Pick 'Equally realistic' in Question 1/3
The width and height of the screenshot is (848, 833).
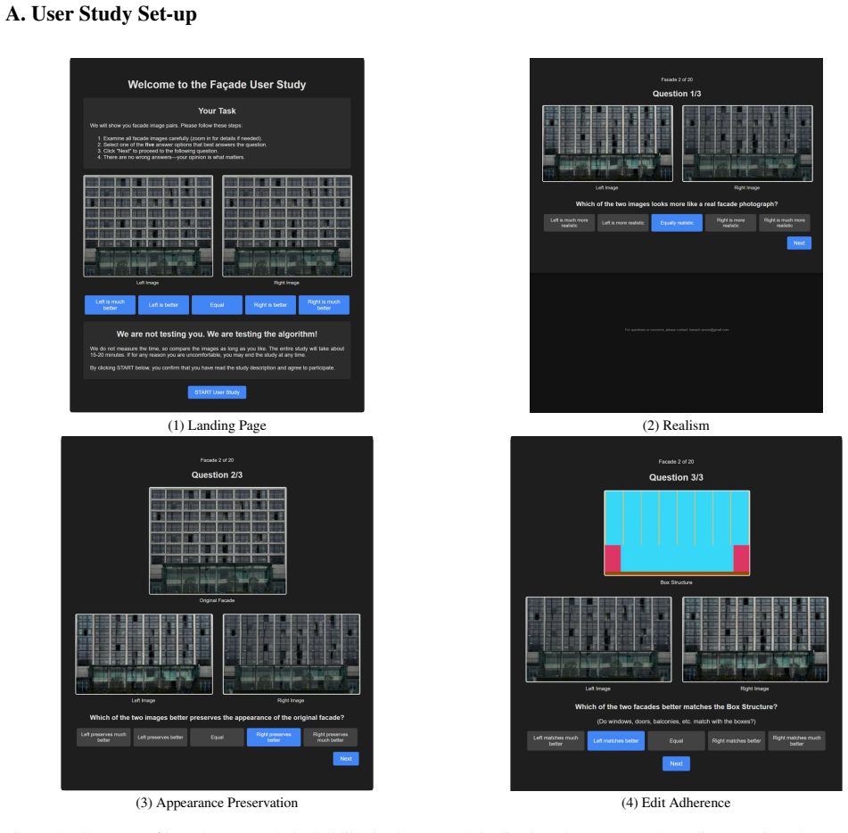coord(677,223)
